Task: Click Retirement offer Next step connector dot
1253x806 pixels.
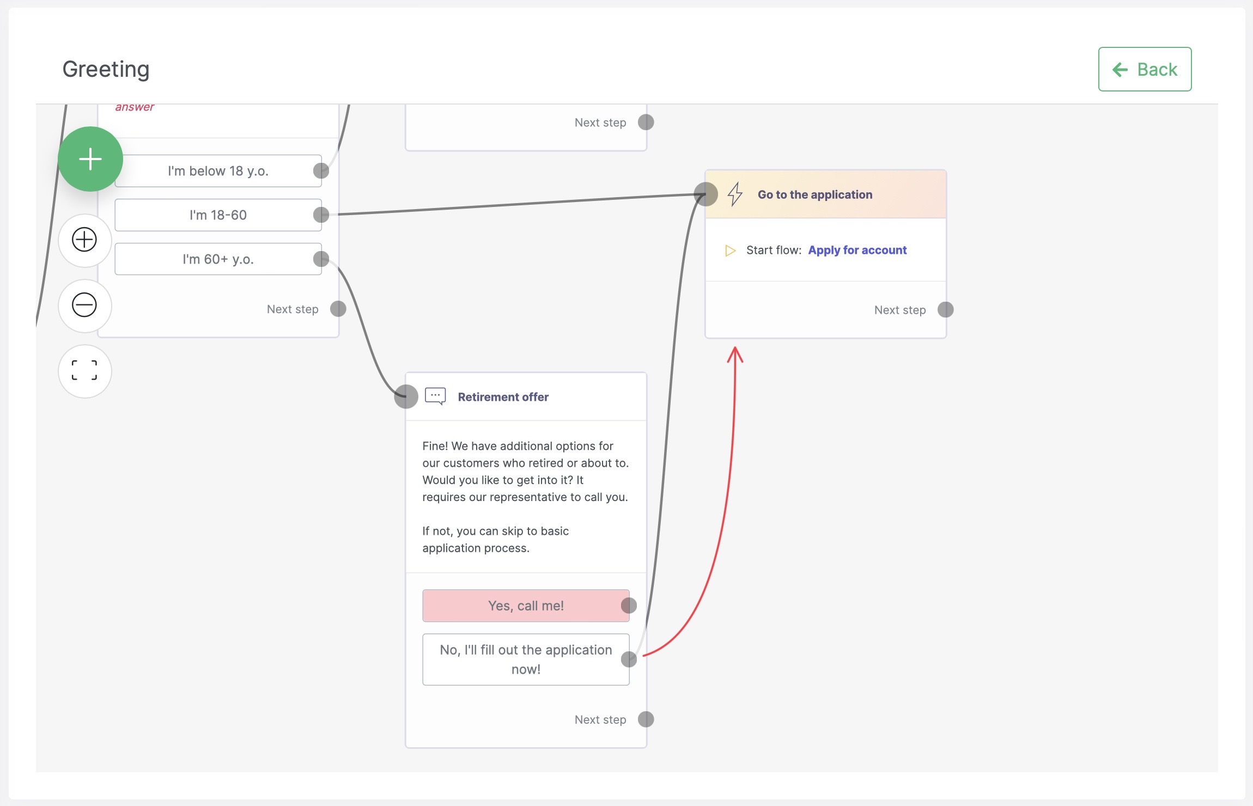Action: pyautogui.click(x=646, y=719)
